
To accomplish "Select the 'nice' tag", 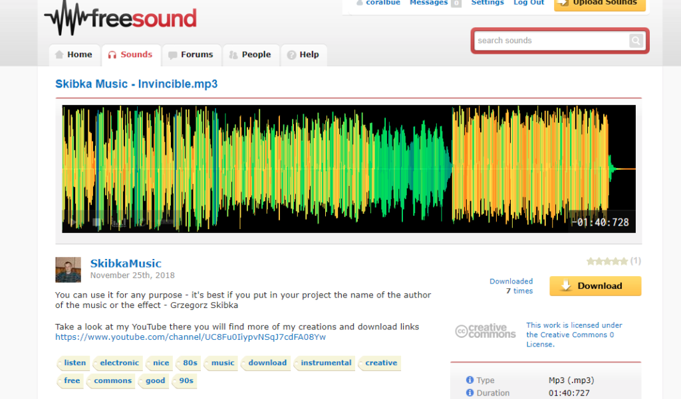I will 161,363.
